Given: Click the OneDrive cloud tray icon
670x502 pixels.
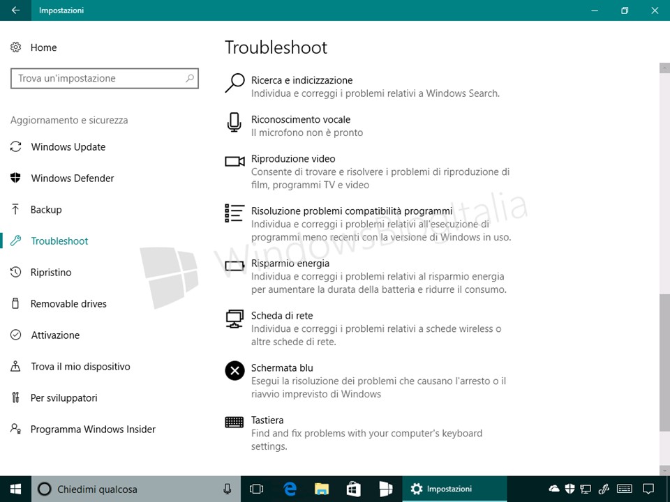Looking at the screenshot, I should (554, 488).
